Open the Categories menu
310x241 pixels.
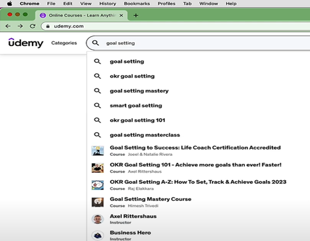point(64,43)
